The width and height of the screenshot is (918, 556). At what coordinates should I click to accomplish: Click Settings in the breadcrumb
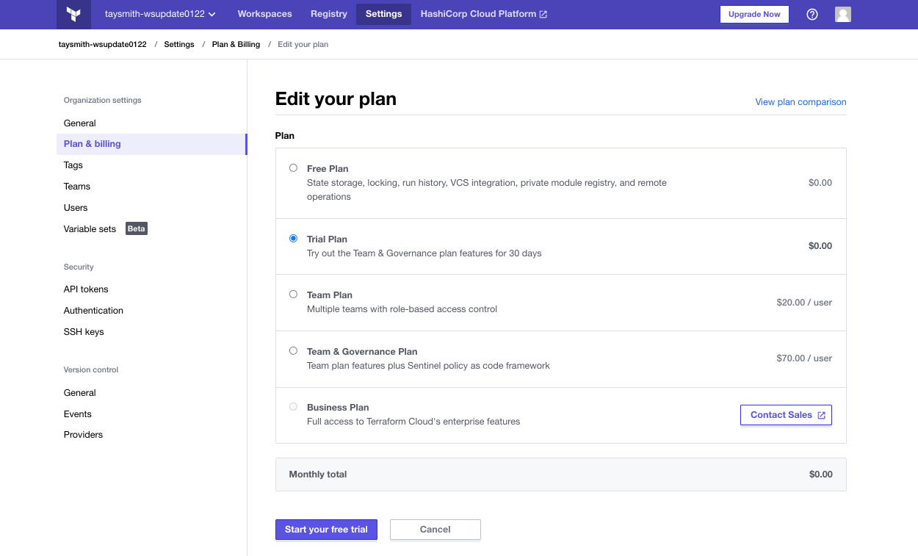179,45
